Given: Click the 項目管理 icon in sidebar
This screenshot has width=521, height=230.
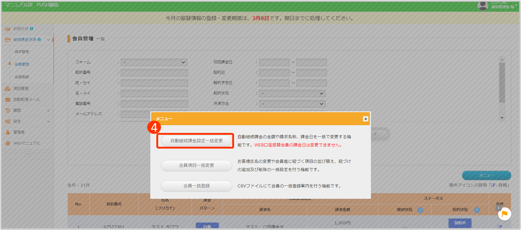Looking at the screenshot, I should pos(8,88).
